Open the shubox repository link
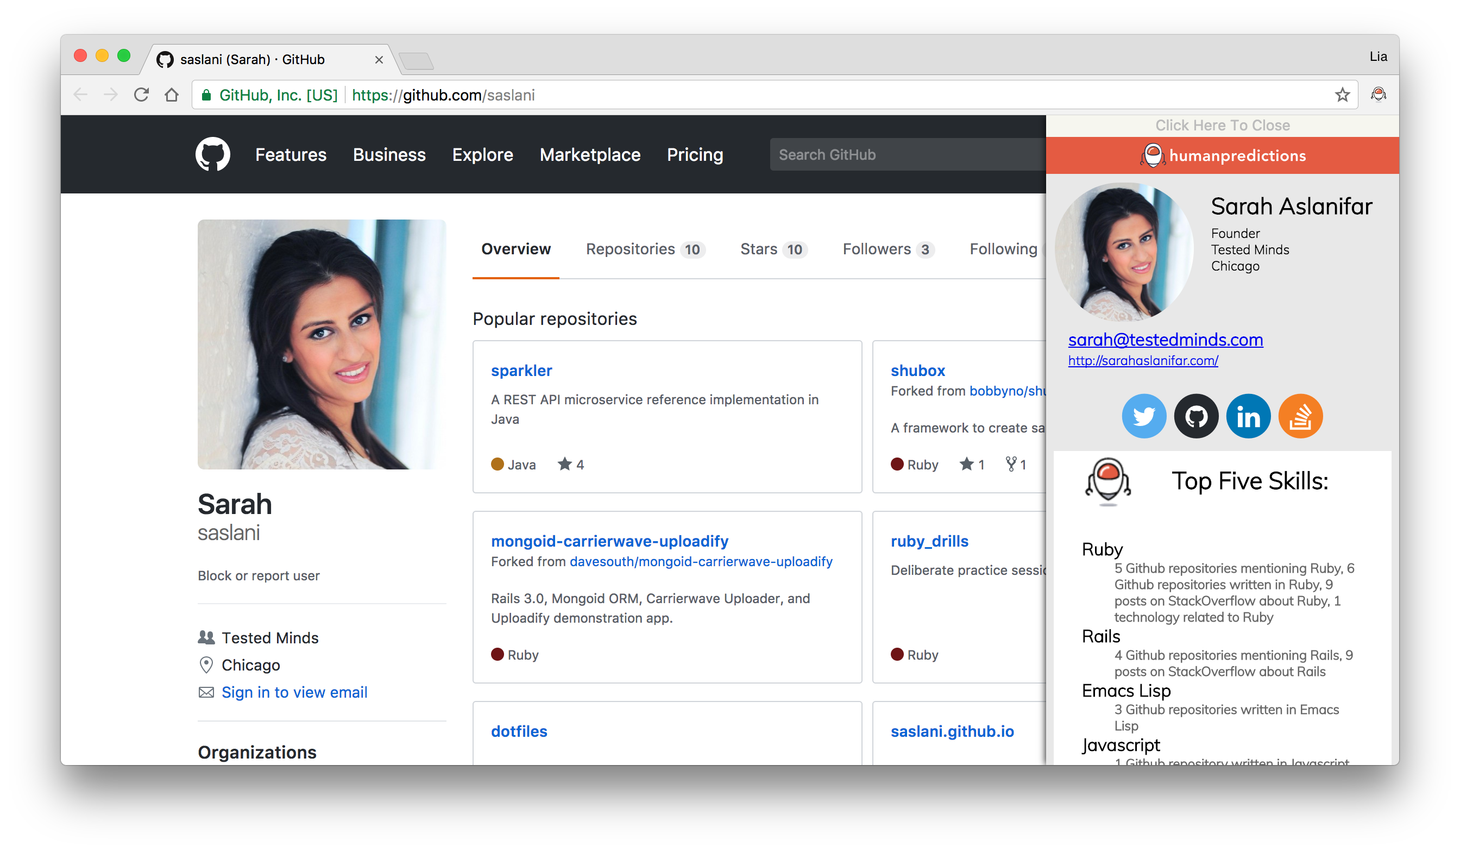This screenshot has width=1460, height=852. (x=918, y=371)
